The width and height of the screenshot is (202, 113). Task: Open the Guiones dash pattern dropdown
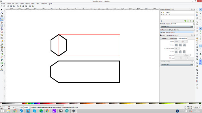(x=180, y=55)
